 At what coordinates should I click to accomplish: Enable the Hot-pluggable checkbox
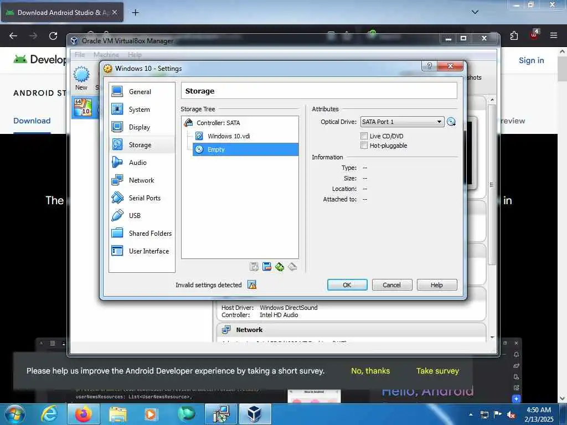(x=364, y=146)
